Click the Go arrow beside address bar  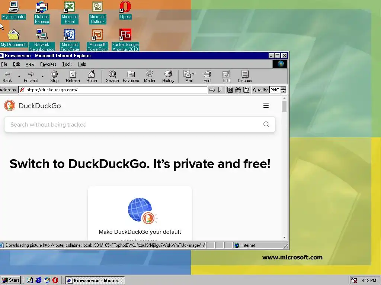point(212,90)
